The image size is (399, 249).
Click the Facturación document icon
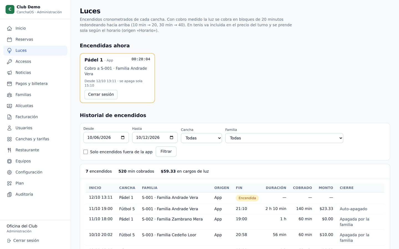(9, 117)
